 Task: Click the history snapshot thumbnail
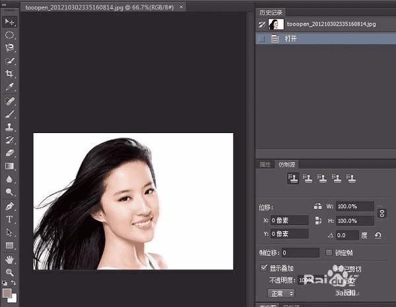pyautogui.click(x=276, y=24)
